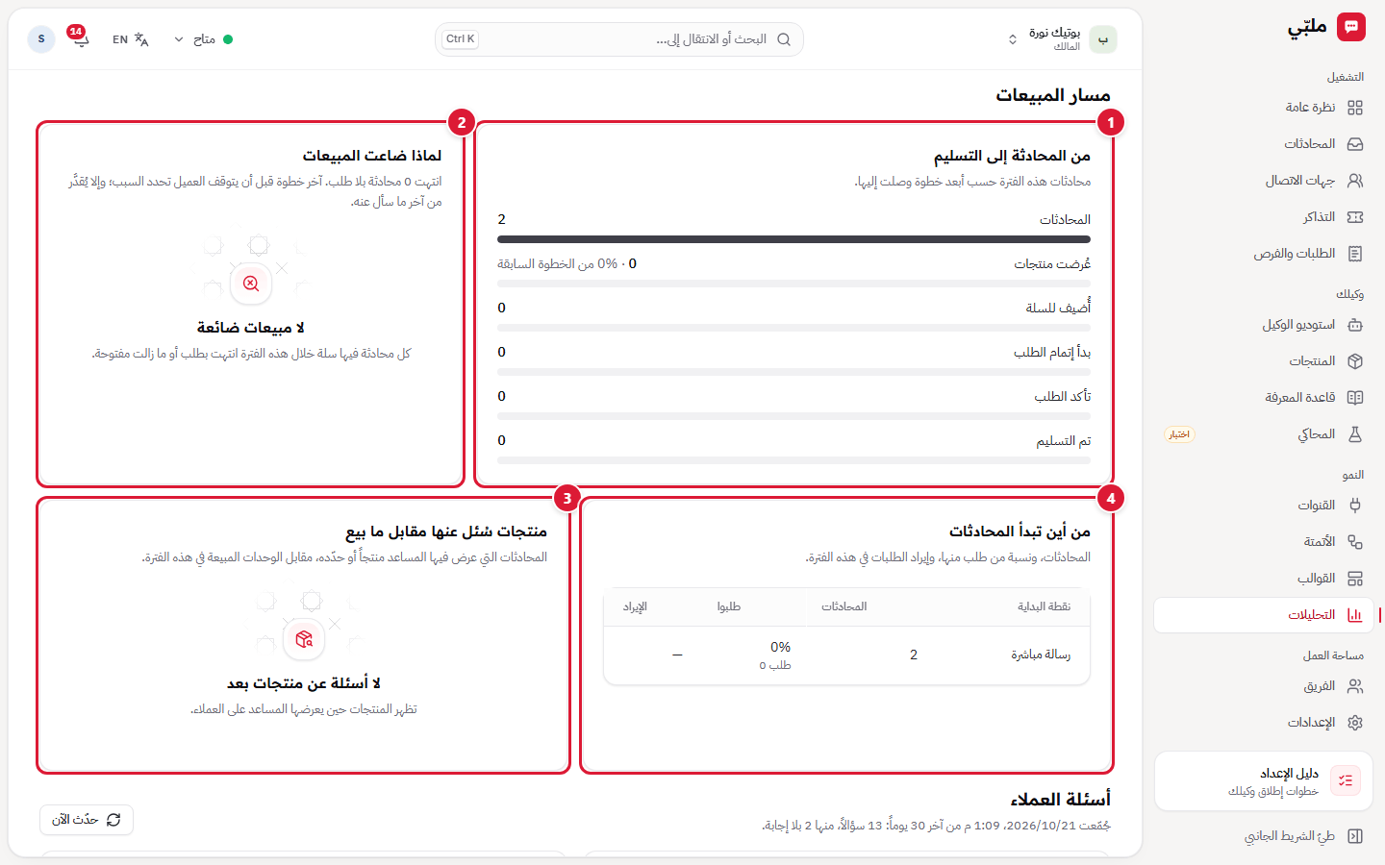Screen dimensions: 1385x865
Task: Click أسئلة العملاء section heading
Action: pyautogui.click(x=1060, y=799)
